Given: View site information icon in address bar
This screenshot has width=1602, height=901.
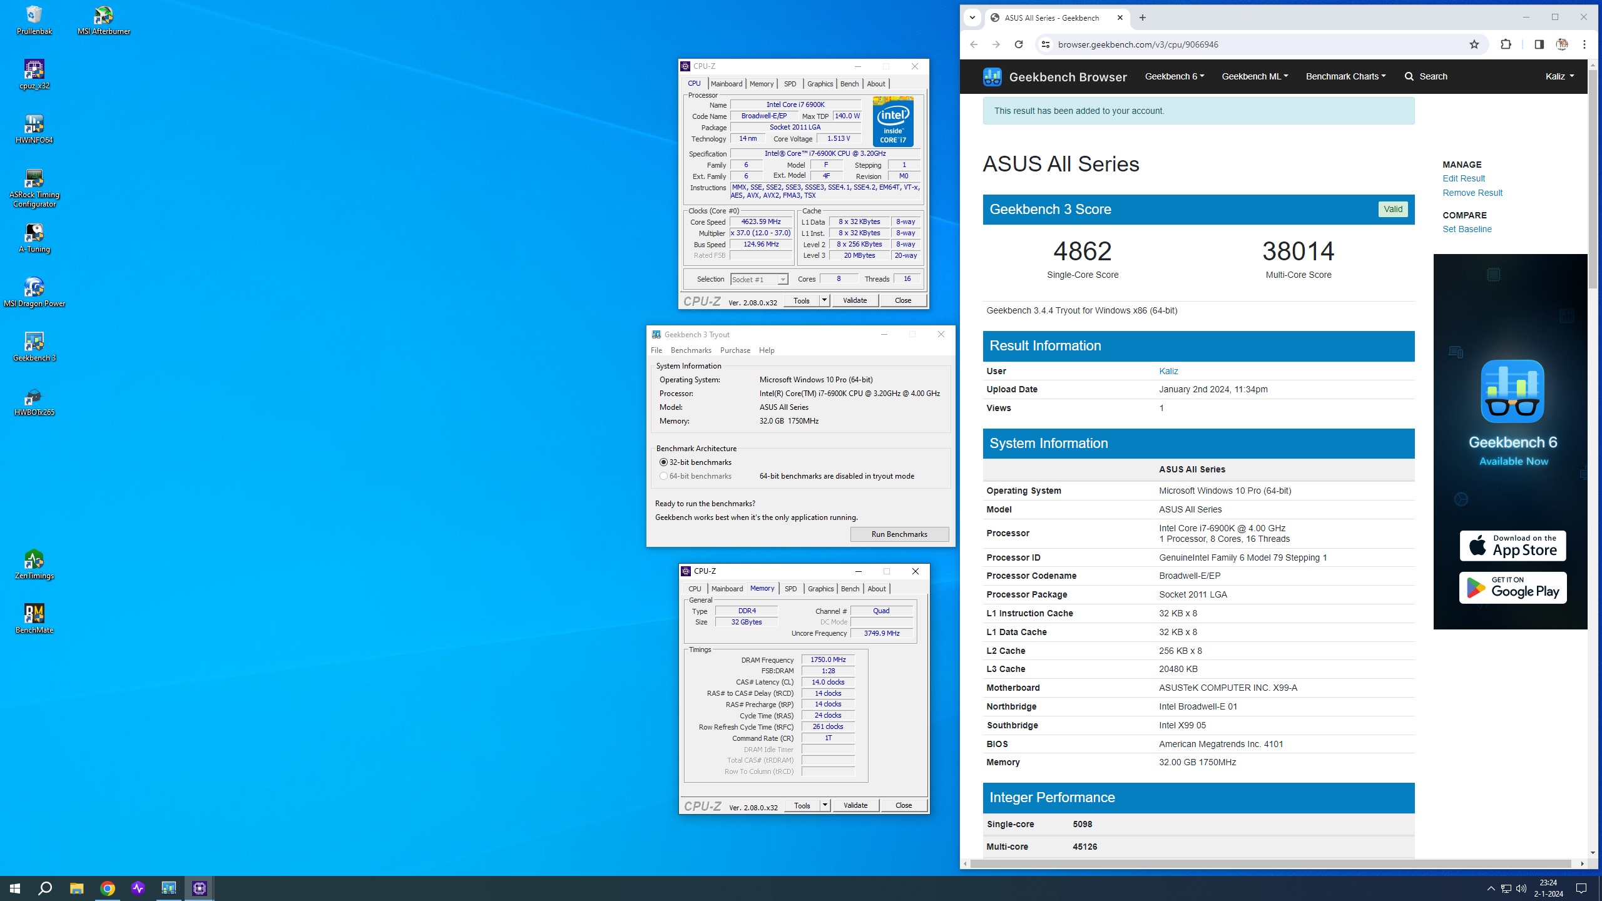Looking at the screenshot, I should point(1045,44).
